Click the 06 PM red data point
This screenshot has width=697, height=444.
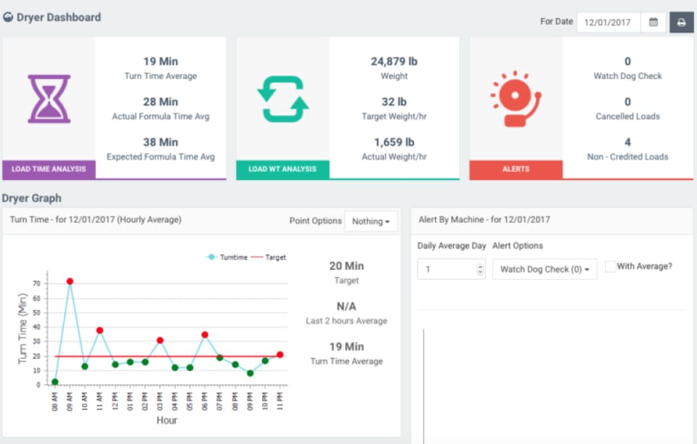click(205, 334)
